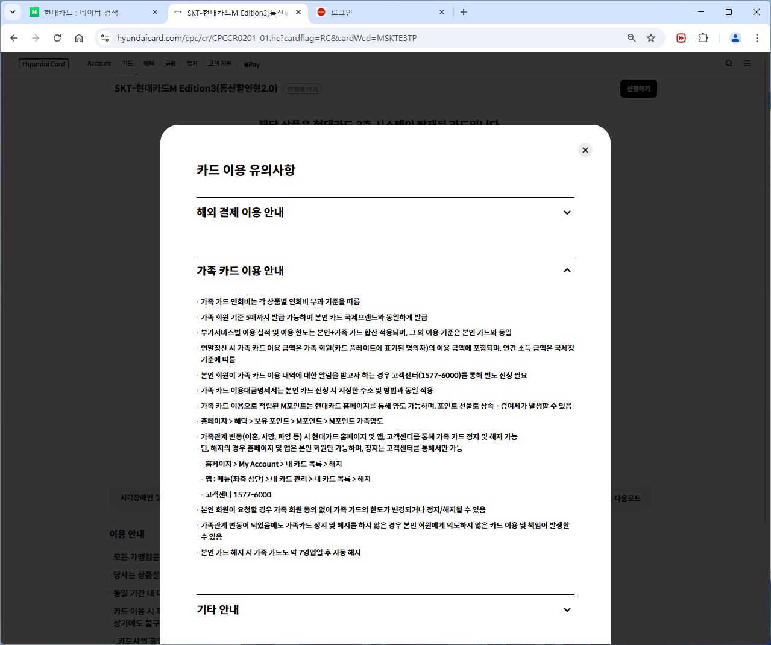Collapse the 가족 카드 이용 안내 section
771x645 pixels.
[x=567, y=271]
